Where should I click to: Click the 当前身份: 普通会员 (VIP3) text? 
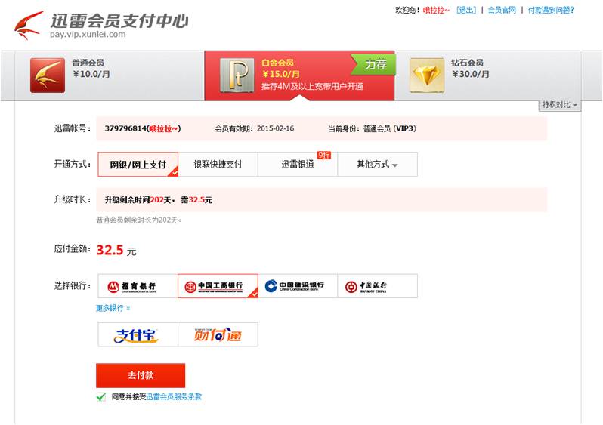[373, 128]
